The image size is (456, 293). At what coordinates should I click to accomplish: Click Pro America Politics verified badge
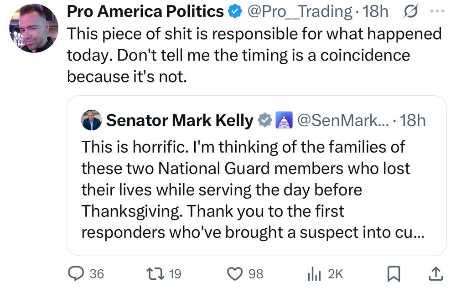[234, 12]
